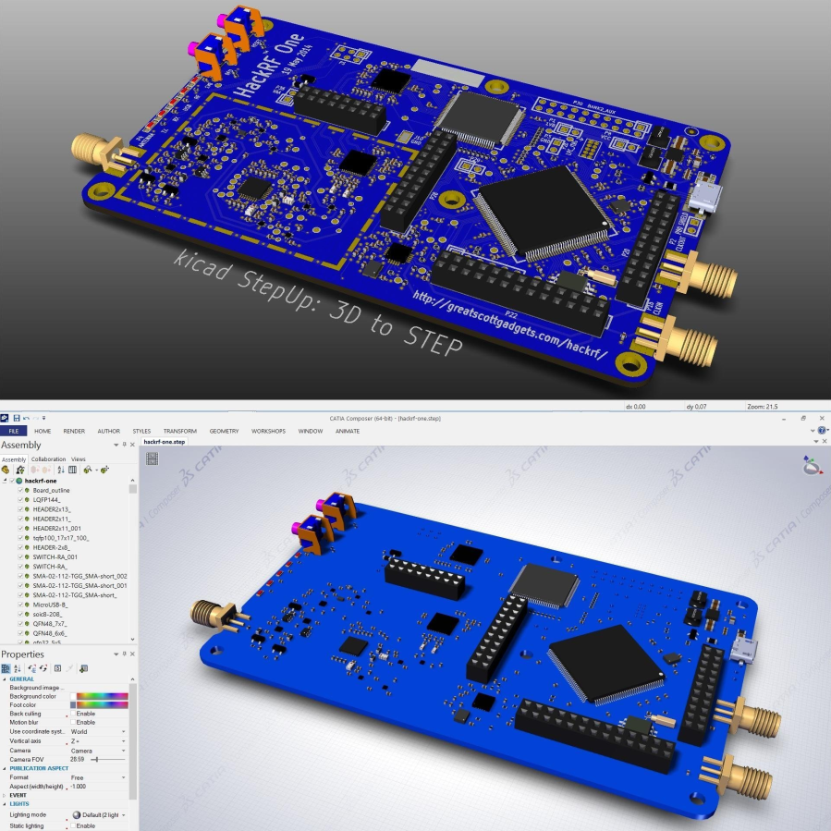Uncheck the Board_outline visibility checkbox
831x831 pixels.
coord(20,490)
